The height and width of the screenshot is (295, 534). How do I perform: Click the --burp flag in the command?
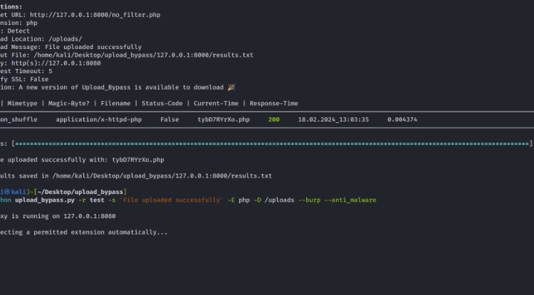pos(309,200)
